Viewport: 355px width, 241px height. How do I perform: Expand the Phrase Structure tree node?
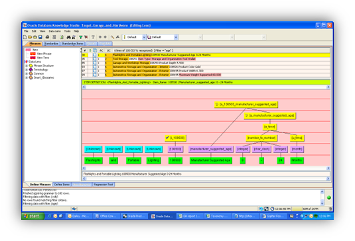pyautogui.click(x=27, y=66)
